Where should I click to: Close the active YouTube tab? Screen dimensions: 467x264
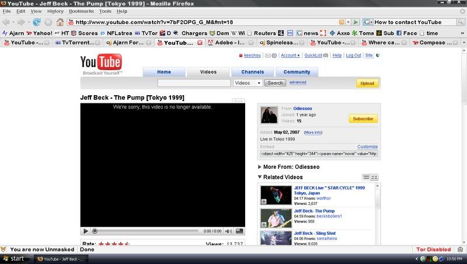(x=200, y=43)
